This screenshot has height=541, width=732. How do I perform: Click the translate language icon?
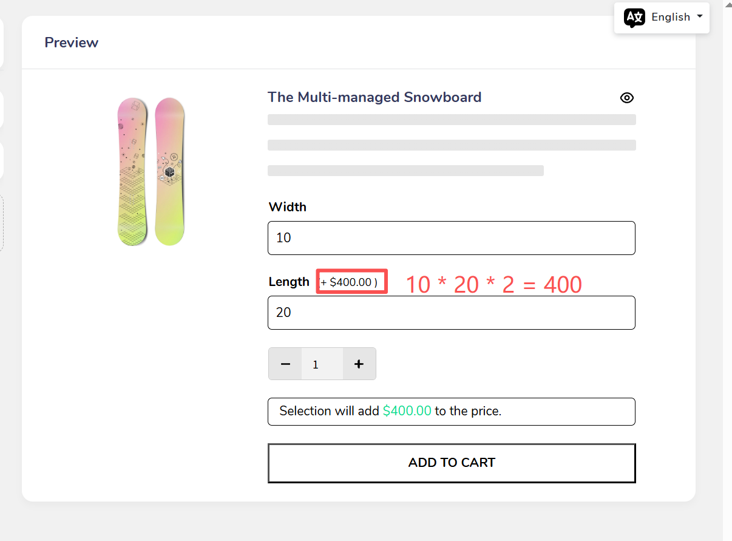634,18
